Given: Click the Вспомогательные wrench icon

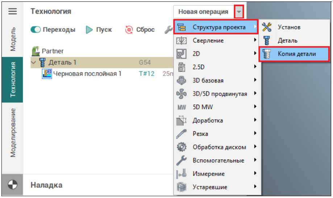Looking at the screenshot, I should (181, 160).
